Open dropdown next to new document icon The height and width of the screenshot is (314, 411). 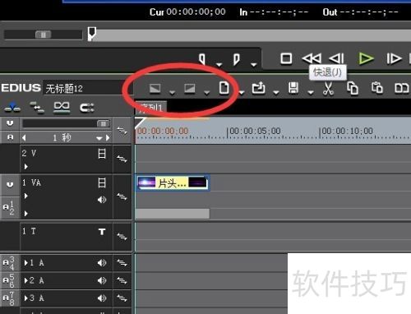pyautogui.click(x=242, y=93)
